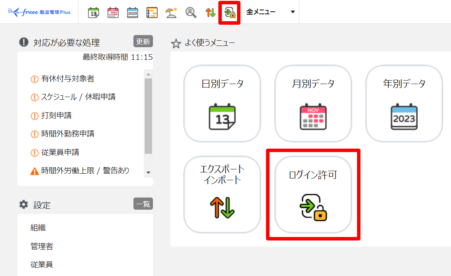Image resolution: width=451 pixels, height=276 pixels.
Task: Open the 全メニュー dropdown
Action: pos(271,12)
